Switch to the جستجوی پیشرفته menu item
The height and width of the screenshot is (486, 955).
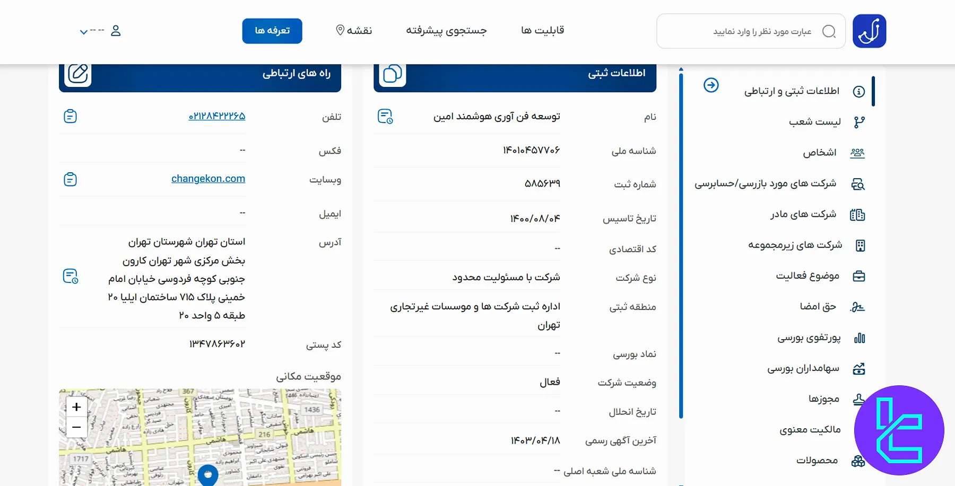[446, 30]
